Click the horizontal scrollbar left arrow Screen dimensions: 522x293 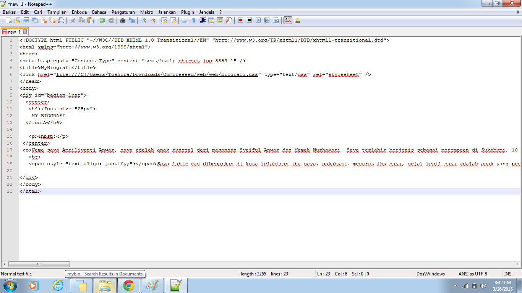click(4, 264)
